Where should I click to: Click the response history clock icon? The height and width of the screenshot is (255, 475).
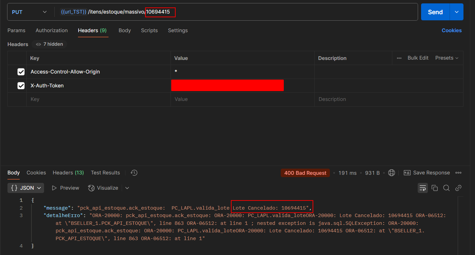[x=134, y=173]
